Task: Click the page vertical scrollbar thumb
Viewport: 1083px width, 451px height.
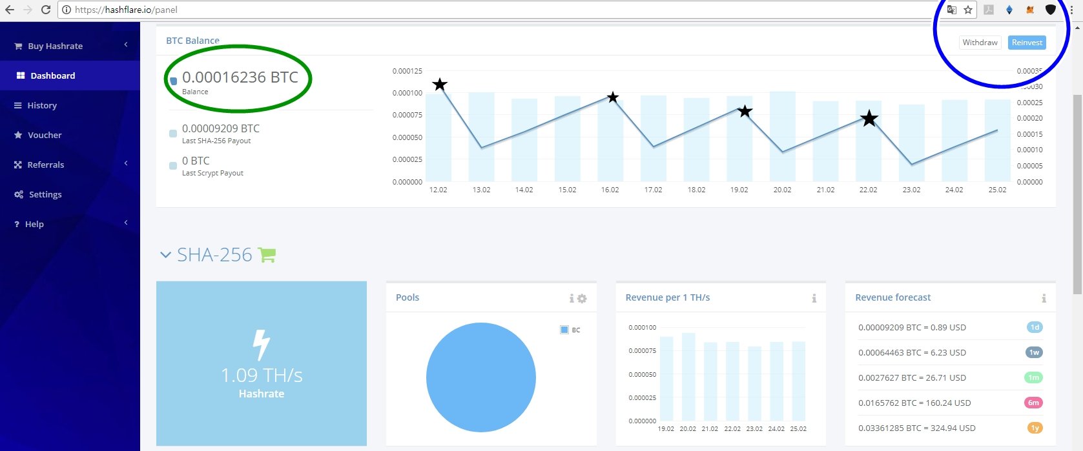Action: click(1078, 194)
